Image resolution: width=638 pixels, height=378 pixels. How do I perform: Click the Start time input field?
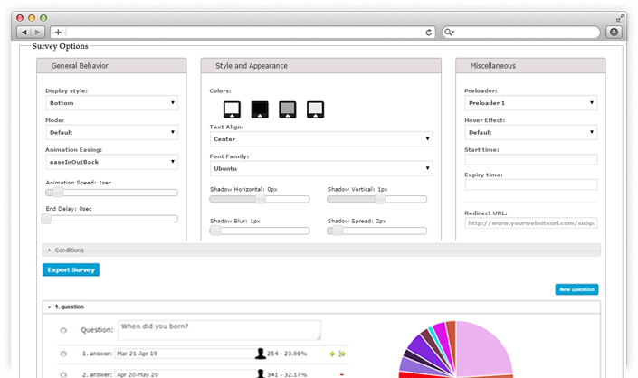531,159
